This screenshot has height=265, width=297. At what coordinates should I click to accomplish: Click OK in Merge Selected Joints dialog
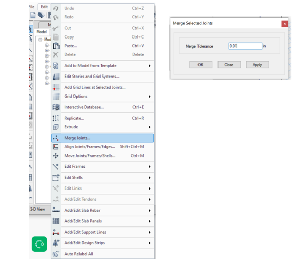(x=201, y=65)
